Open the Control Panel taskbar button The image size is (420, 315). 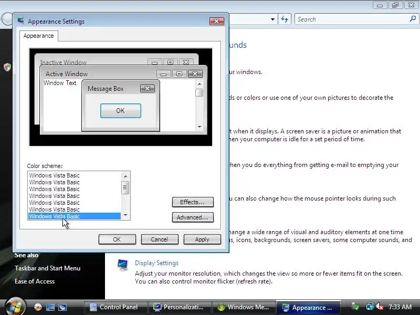tap(115, 307)
